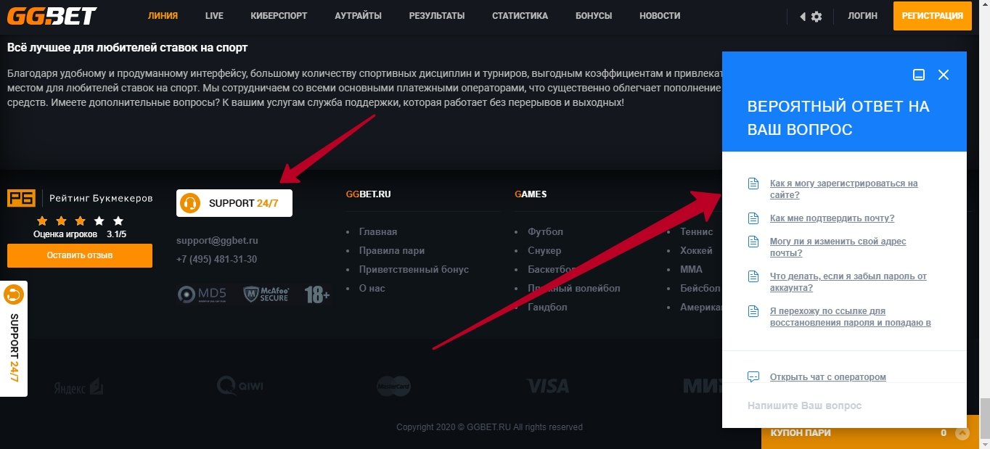The width and height of the screenshot is (990, 449).
Task: Open the Киберспорт menu item
Action: tap(279, 16)
